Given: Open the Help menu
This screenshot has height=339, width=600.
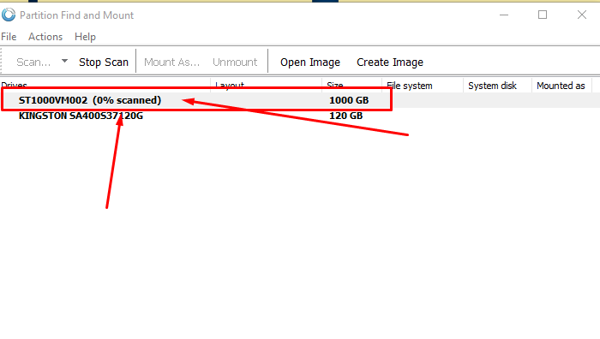Looking at the screenshot, I should (85, 37).
